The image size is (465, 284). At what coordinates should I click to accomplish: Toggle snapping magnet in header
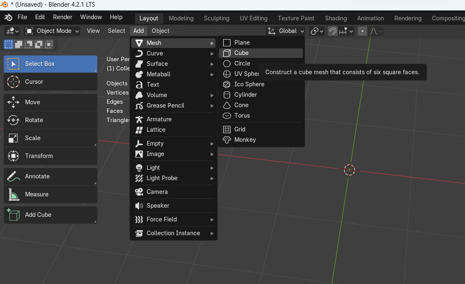(x=333, y=31)
